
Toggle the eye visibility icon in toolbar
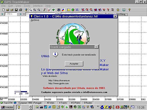point(59,10)
